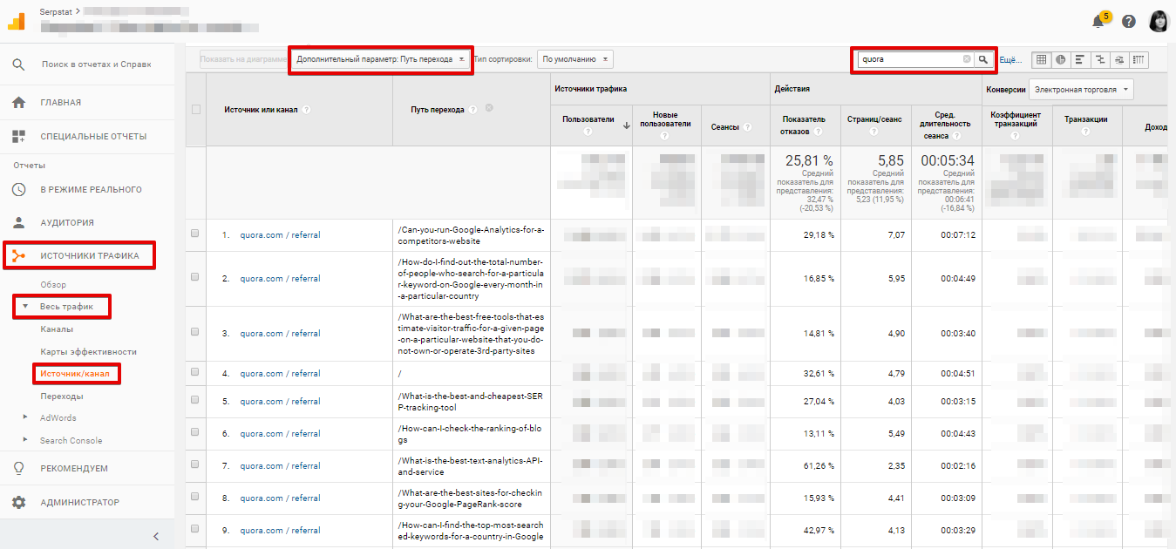Sort by Пользователи descending arrow
Viewport: 1176px width, 549px height.
click(x=626, y=125)
